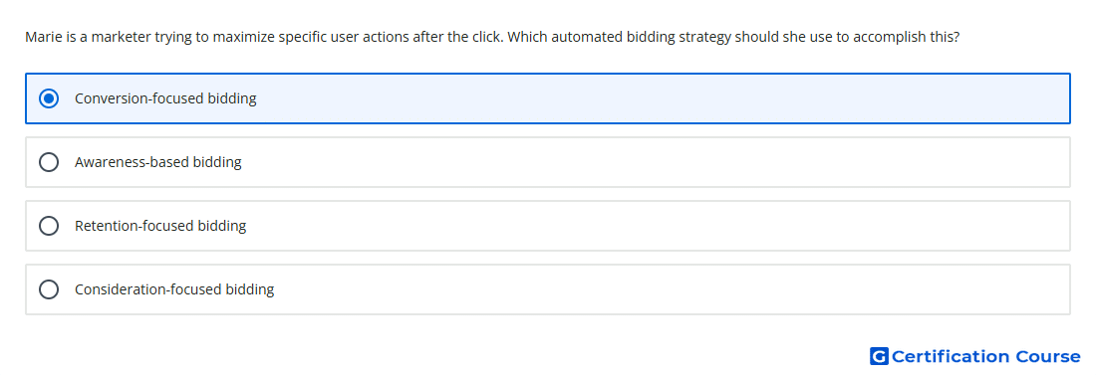The image size is (1096, 375).
Task: Click the highlighted blue Conversion-focused answer card
Action: pyautogui.click(x=548, y=98)
